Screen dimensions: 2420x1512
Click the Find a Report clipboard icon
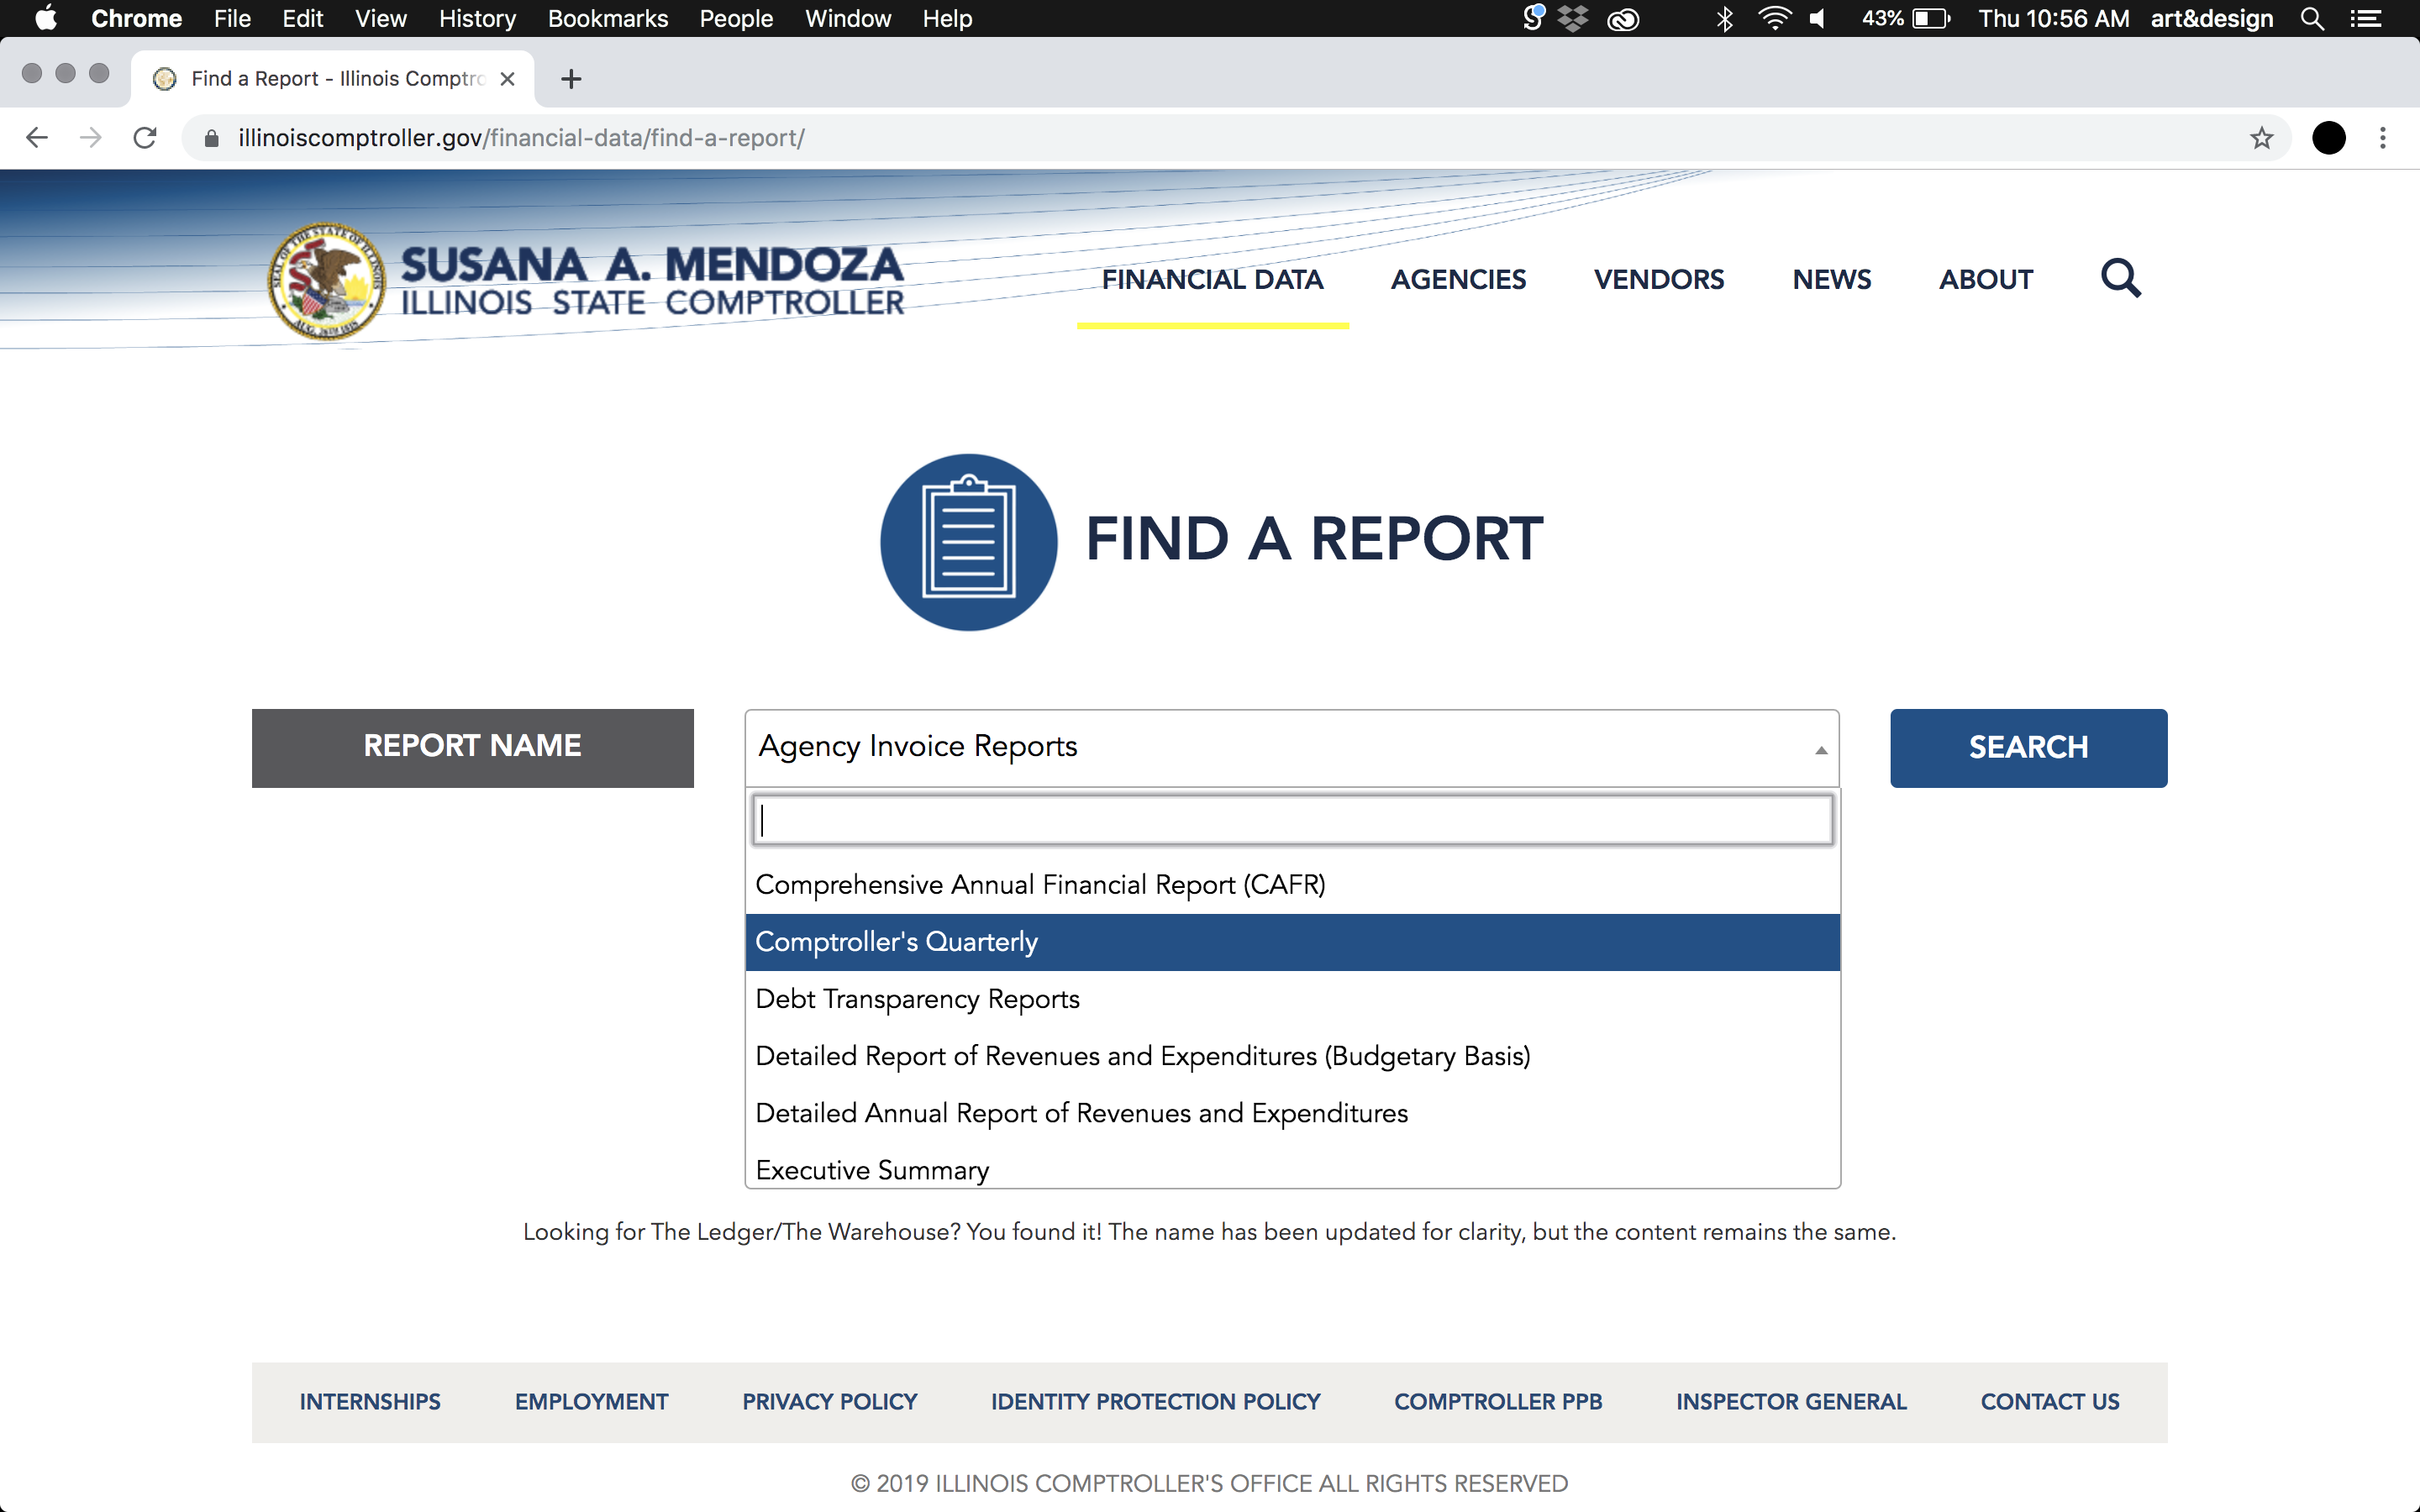click(x=968, y=542)
